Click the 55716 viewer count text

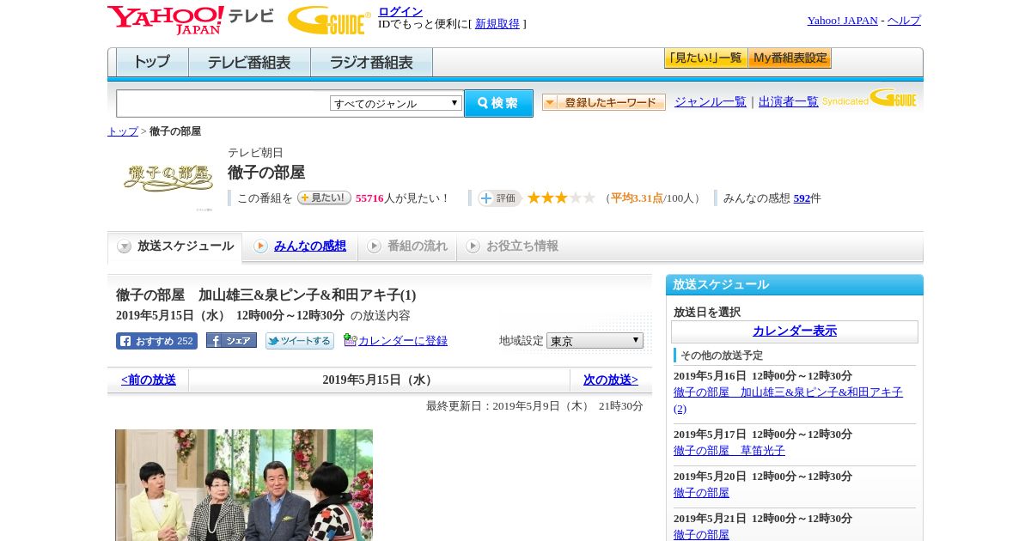[x=369, y=198]
